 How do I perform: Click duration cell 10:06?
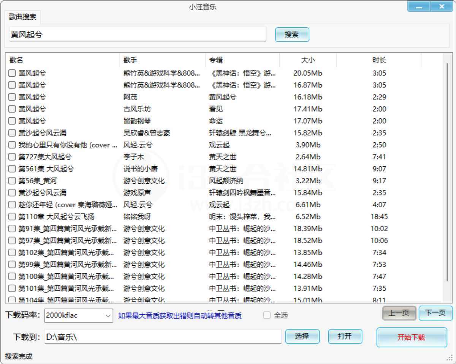379,241
